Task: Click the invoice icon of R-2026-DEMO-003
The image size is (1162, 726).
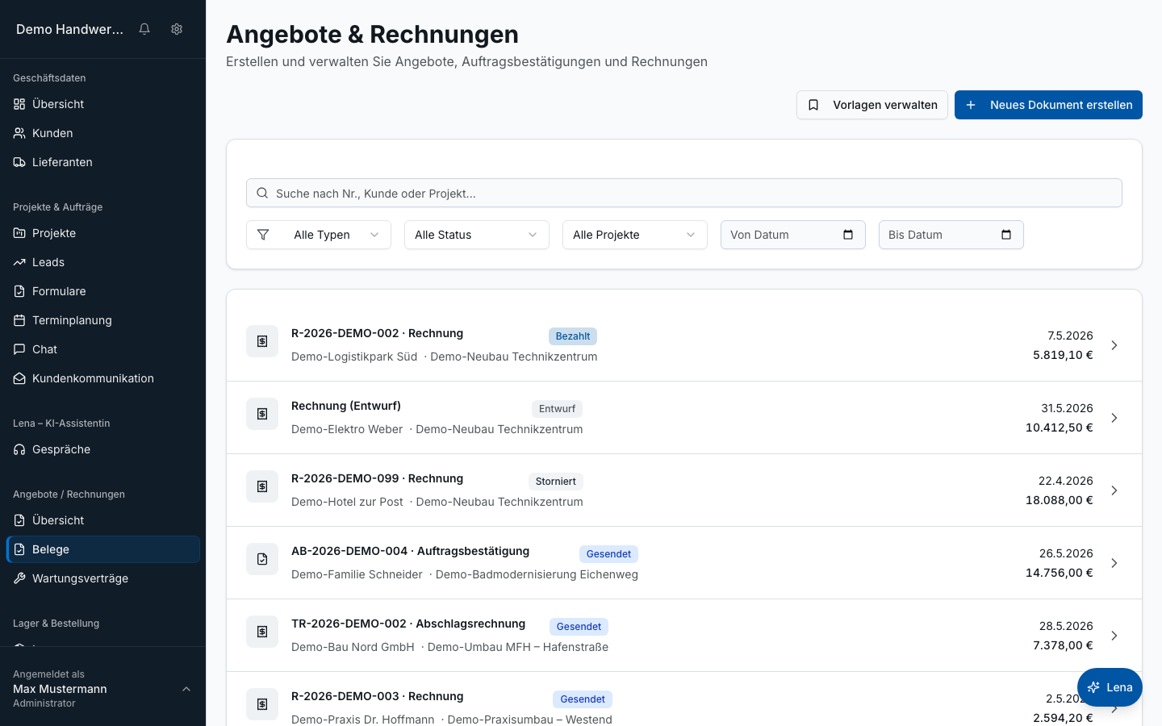Action: click(x=262, y=704)
